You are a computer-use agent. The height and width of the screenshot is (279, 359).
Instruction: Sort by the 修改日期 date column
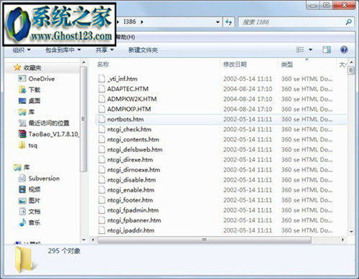click(235, 65)
